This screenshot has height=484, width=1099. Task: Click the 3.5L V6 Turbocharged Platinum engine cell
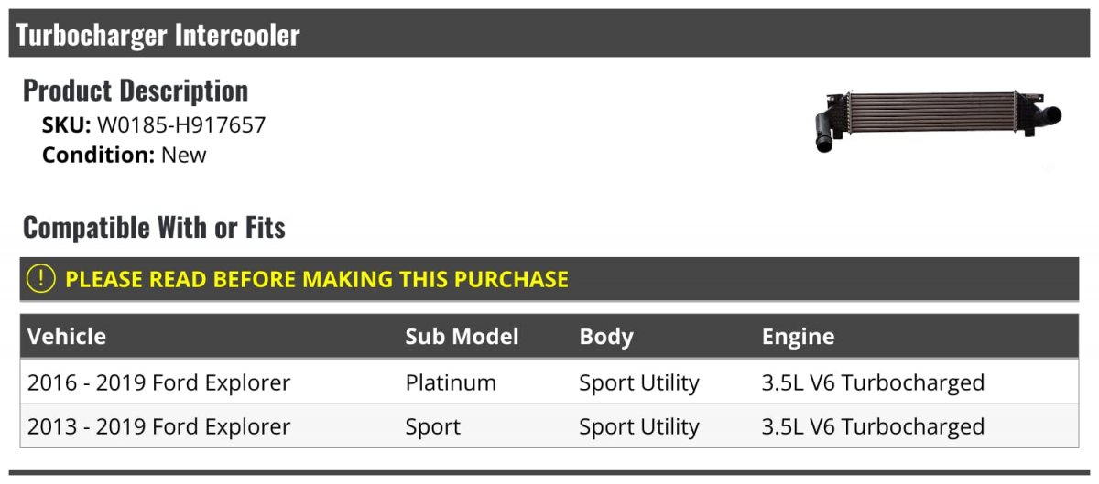pos(873,382)
